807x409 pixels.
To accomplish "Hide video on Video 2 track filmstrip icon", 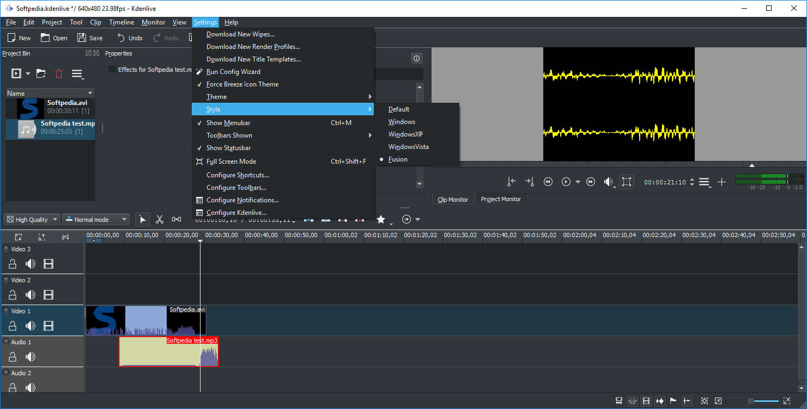I will pyautogui.click(x=48, y=295).
